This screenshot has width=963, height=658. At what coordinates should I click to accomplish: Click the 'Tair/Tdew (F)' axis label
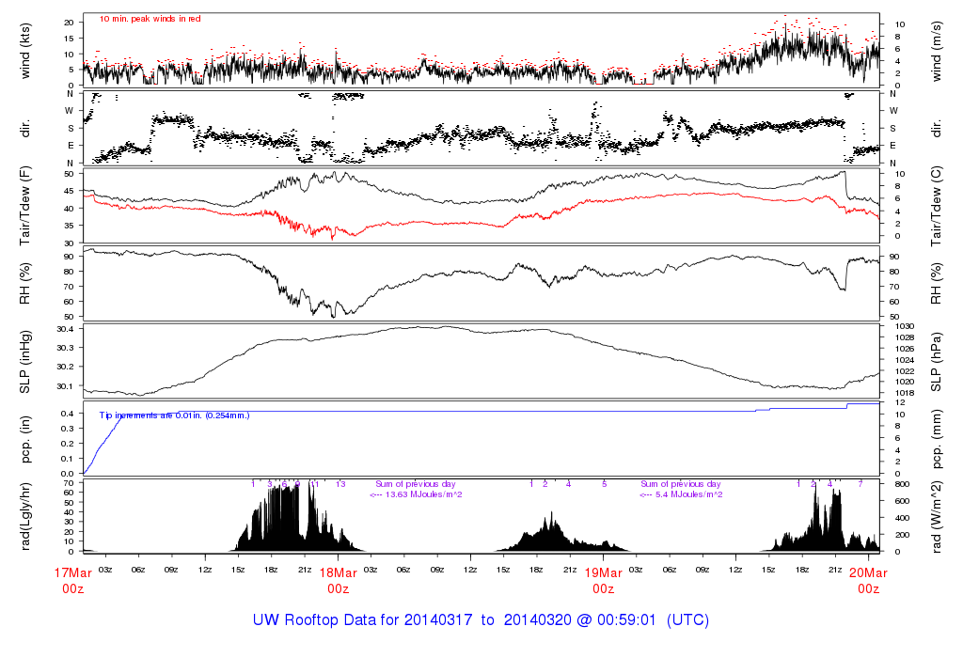(25, 206)
